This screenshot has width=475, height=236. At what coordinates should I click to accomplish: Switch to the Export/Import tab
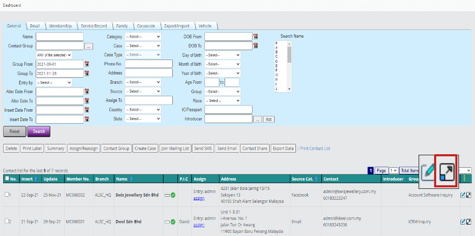point(177,26)
